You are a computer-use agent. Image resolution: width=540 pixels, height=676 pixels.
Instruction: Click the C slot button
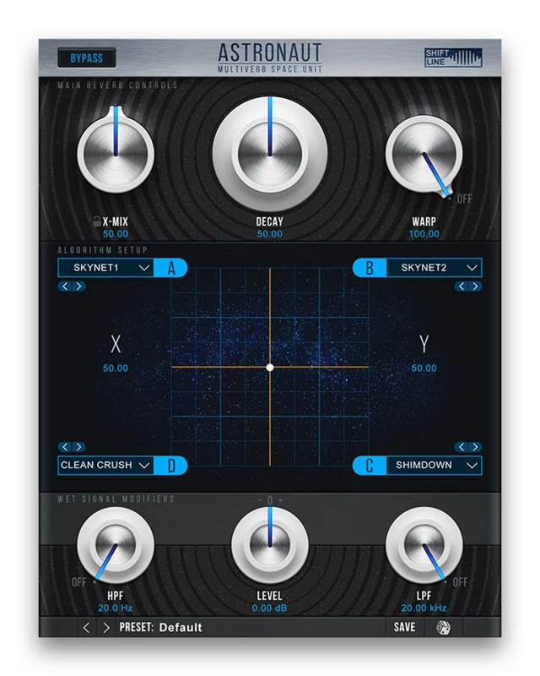(370, 466)
